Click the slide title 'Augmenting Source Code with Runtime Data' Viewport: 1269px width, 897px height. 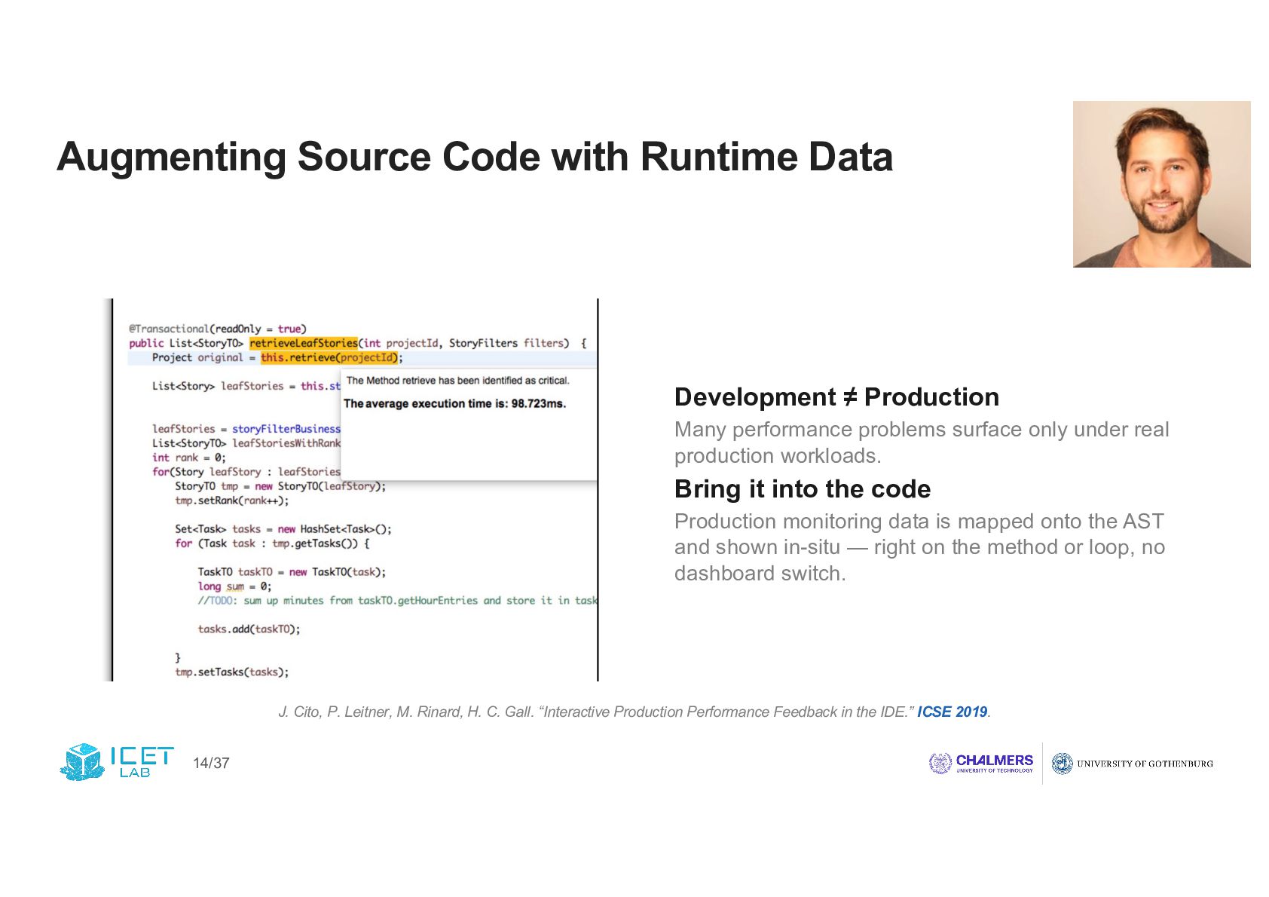tap(475, 157)
